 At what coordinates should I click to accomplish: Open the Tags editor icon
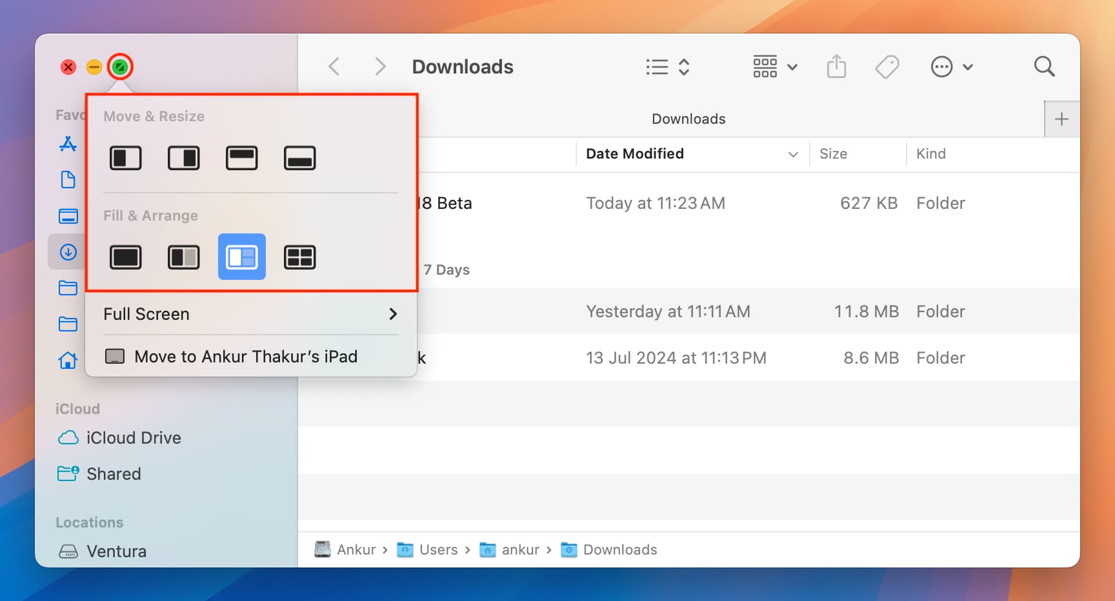pyautogui.click(x=887, y=67)
